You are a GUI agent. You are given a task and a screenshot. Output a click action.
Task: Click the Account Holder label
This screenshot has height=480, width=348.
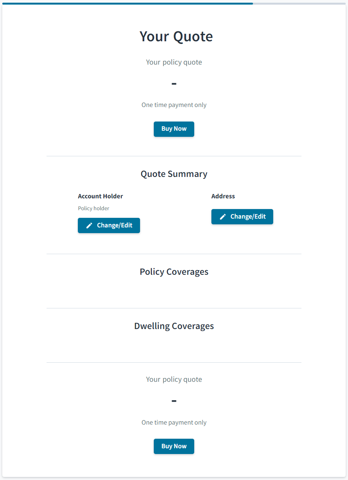pos(100,196)
